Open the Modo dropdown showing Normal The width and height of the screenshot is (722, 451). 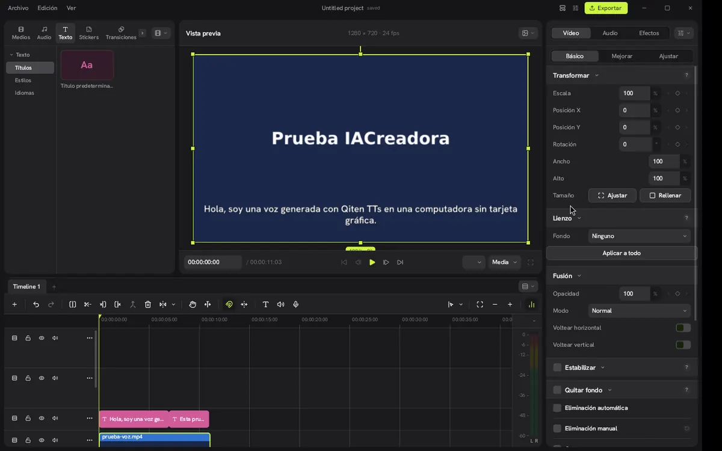pyautogui.click(x=639, y=311)
